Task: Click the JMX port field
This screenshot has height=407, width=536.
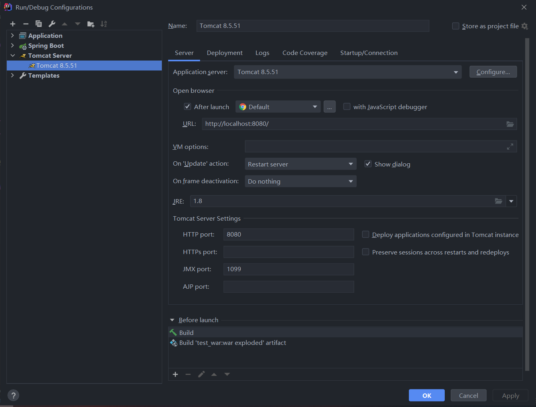Action: coord(289,269)
